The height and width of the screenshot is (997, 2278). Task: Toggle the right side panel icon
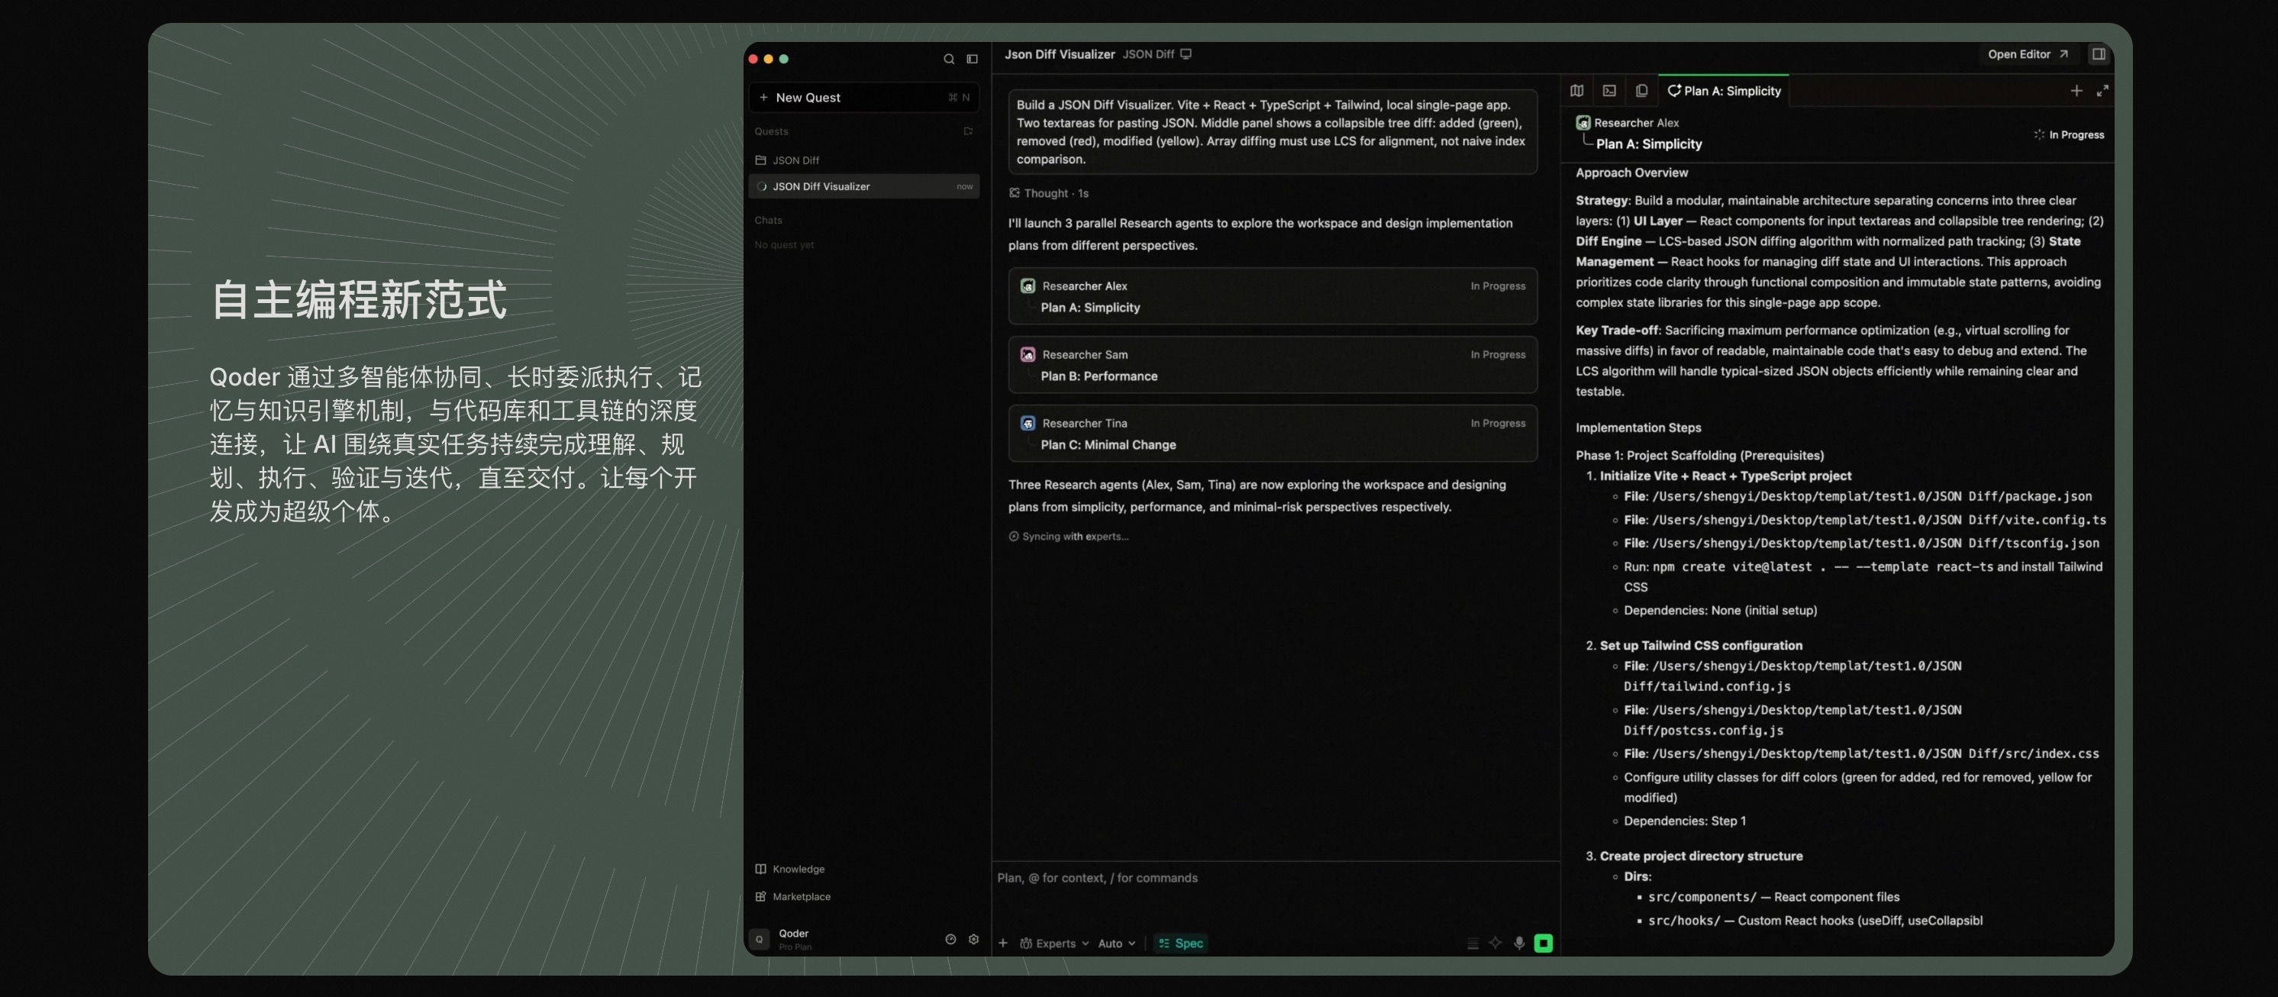(x=2099, y=54)
